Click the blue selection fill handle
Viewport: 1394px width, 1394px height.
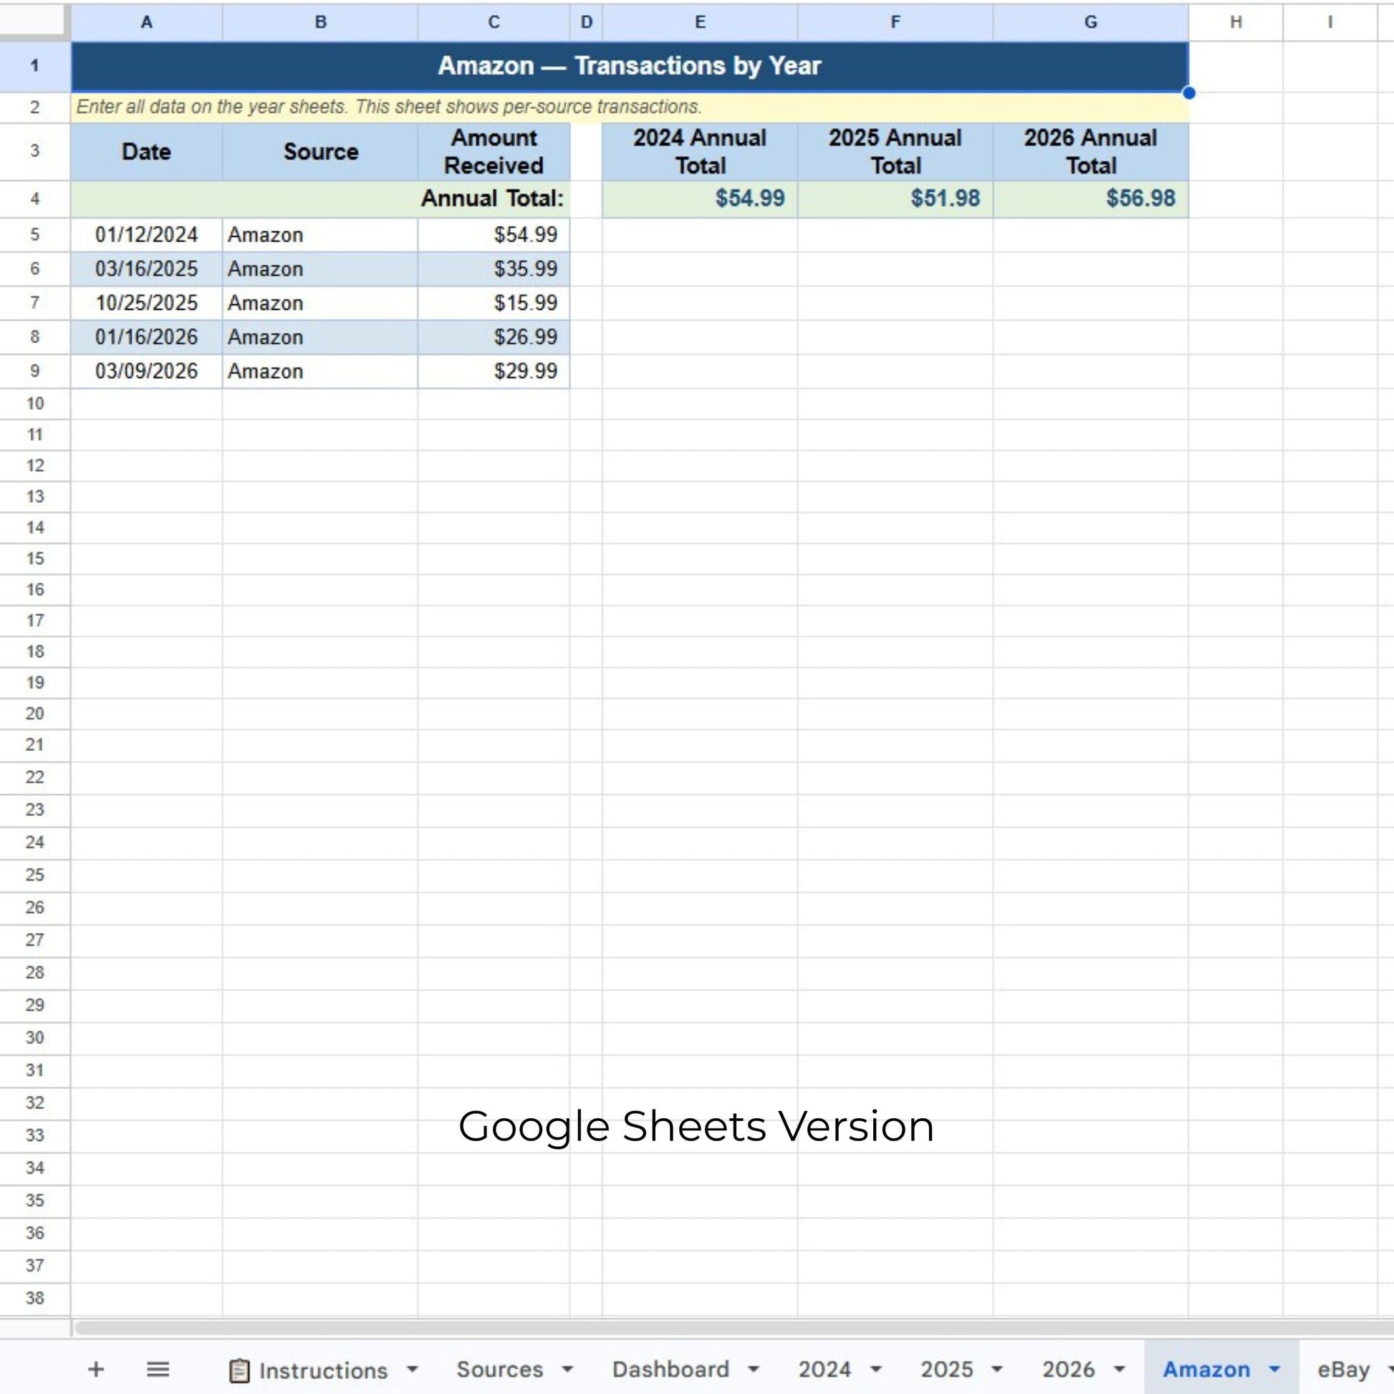tap(1189, 93)
